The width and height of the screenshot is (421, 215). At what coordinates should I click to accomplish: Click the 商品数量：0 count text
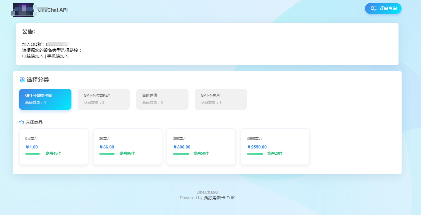(x=152, y=102)
